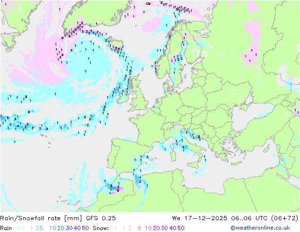Select the Snow legend value 30

coord(165,228)
